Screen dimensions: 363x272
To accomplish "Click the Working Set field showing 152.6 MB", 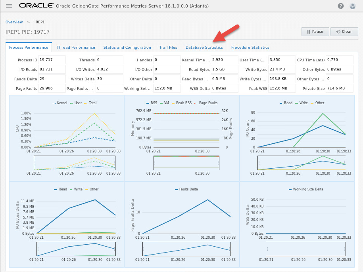I will (167, 88).
